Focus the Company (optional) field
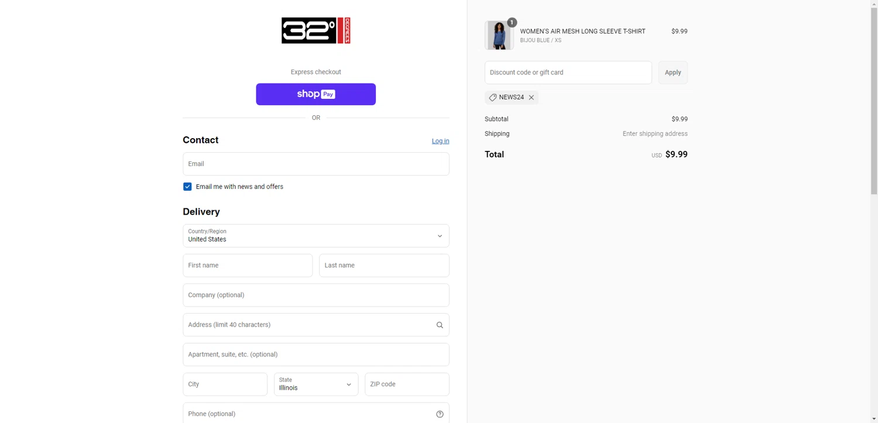878x423 pixels. [315, 295]
